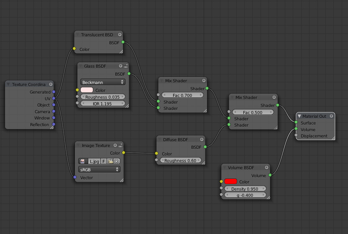The image size is (348, 234).
Task: Unlink image with the X button
Action: tap(117, 161)
